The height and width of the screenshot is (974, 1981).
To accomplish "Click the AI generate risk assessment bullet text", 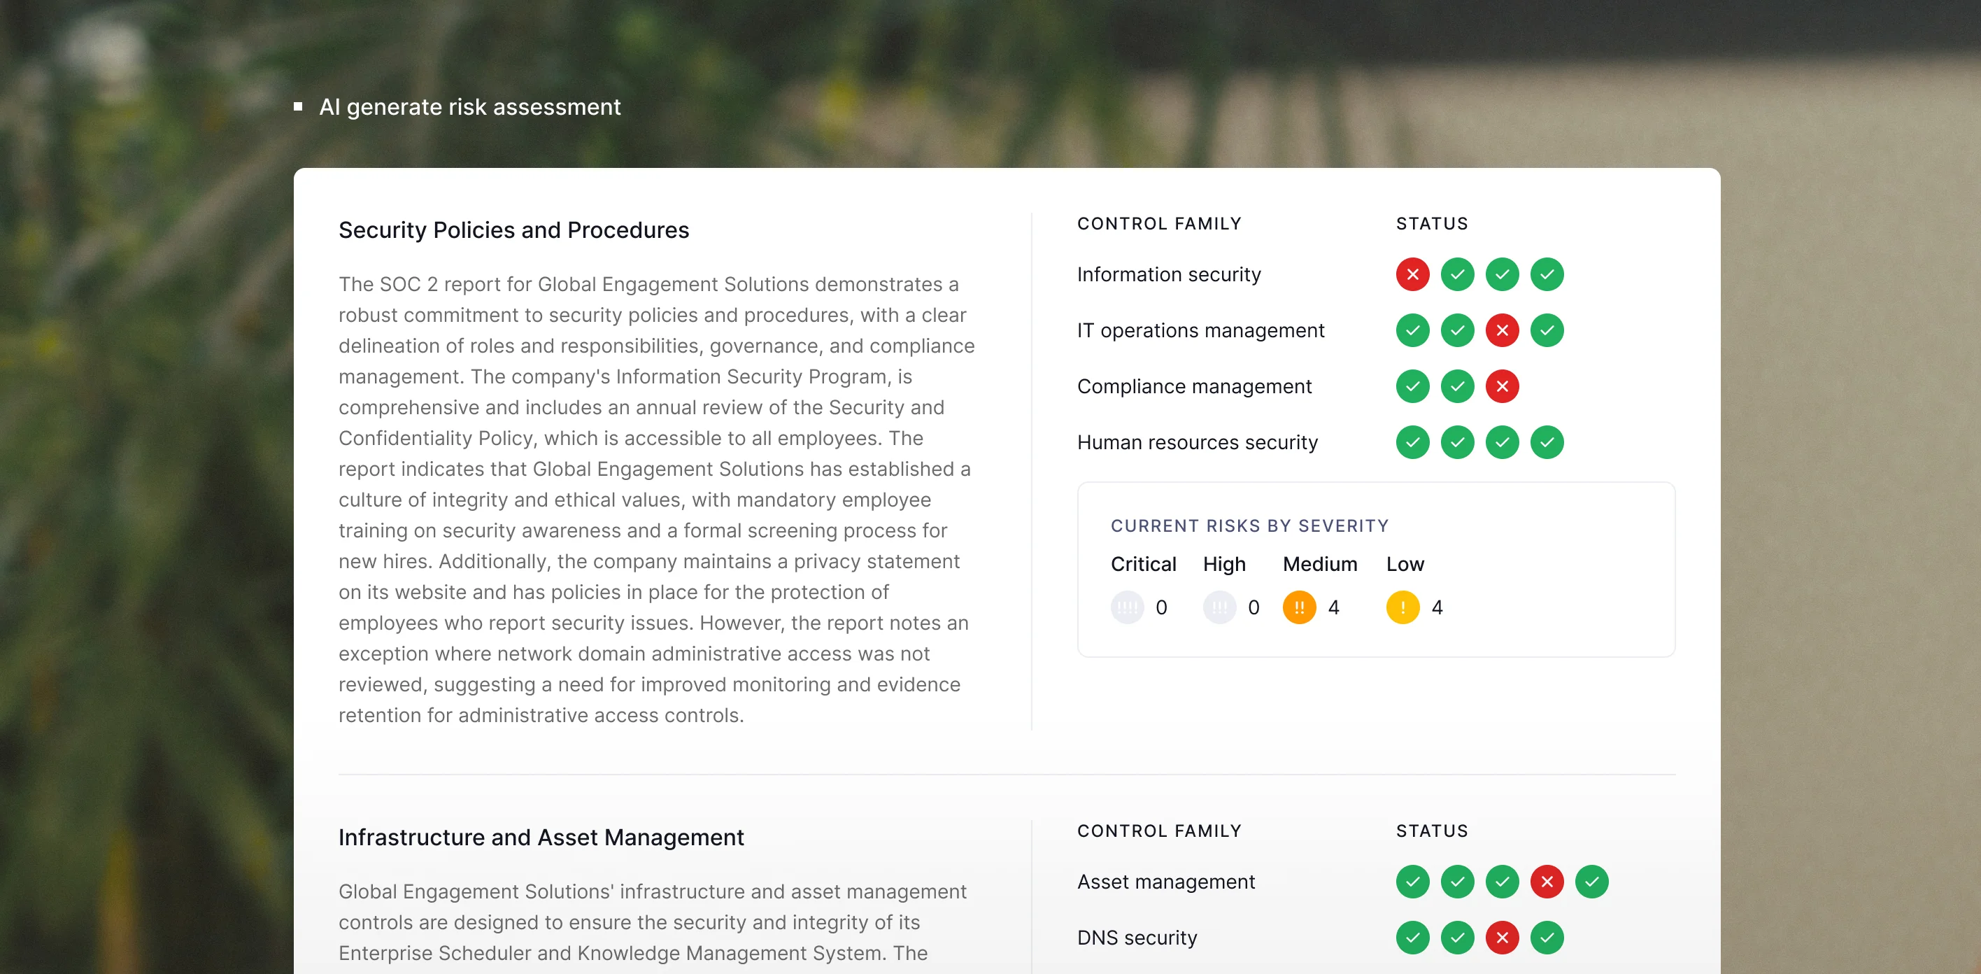I will tap(469, 107).
